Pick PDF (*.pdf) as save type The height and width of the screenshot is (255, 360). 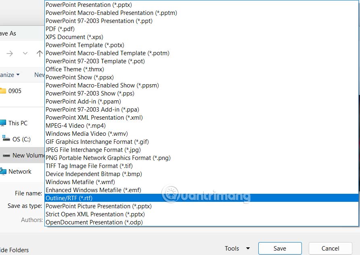click(x=201, y=29)
